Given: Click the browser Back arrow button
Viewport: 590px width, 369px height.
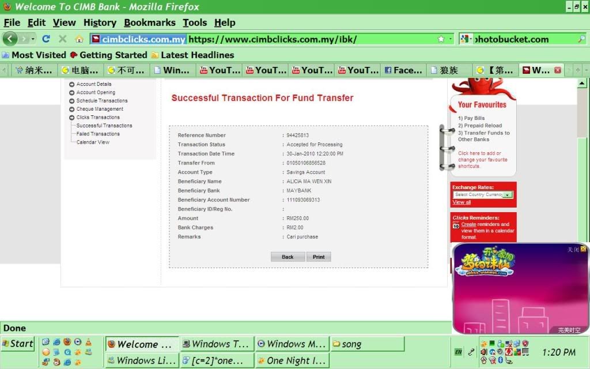Looking at the screenshot, I should (x=10, y=39).
